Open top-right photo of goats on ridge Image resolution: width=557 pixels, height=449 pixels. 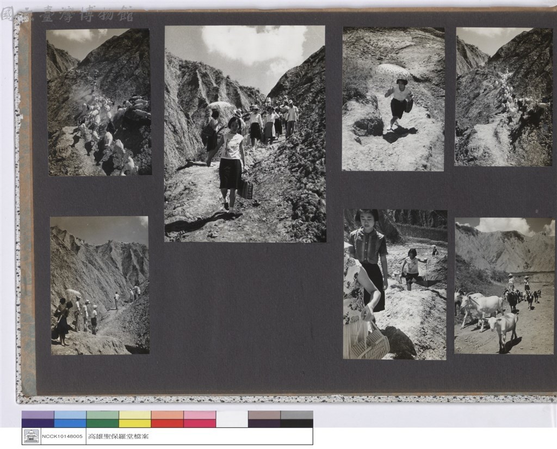(504, 97)
